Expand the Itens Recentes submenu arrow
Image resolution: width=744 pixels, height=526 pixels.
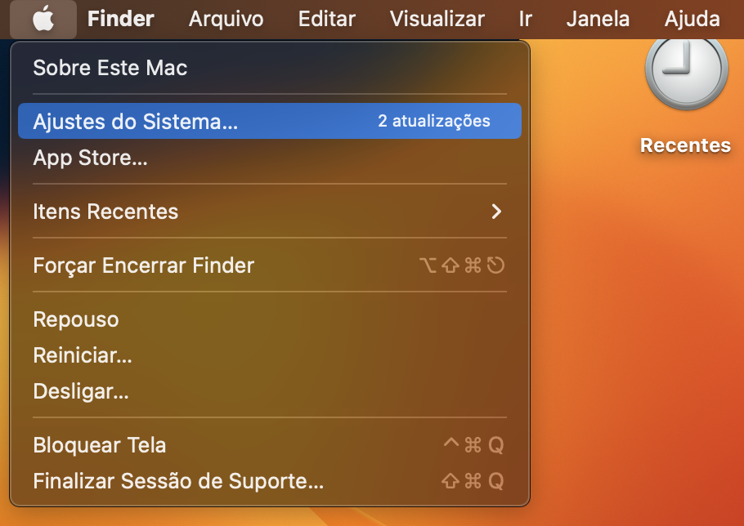[495, 212]
